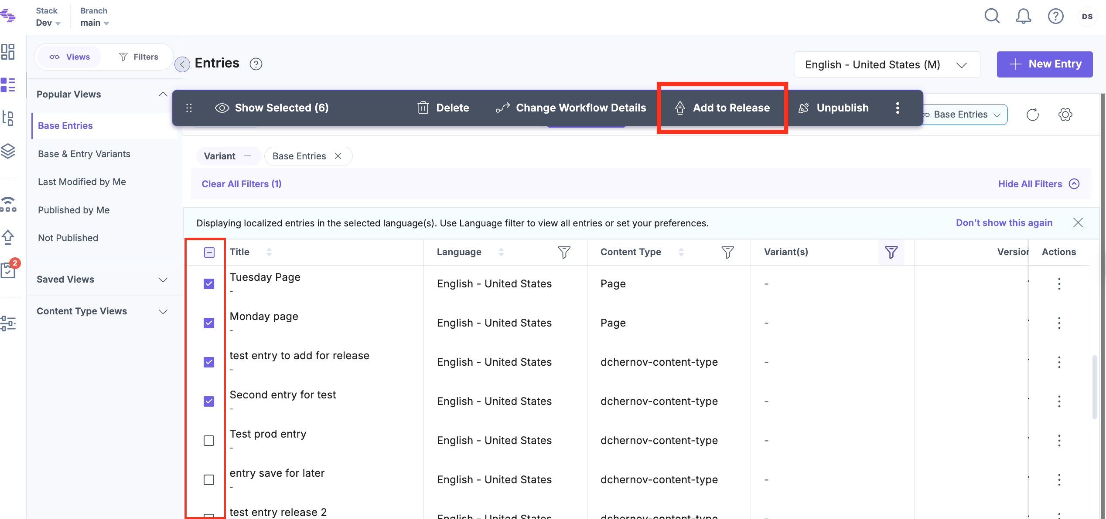Click the New Entry button

pyautogui.click(x=1045, y=64)
